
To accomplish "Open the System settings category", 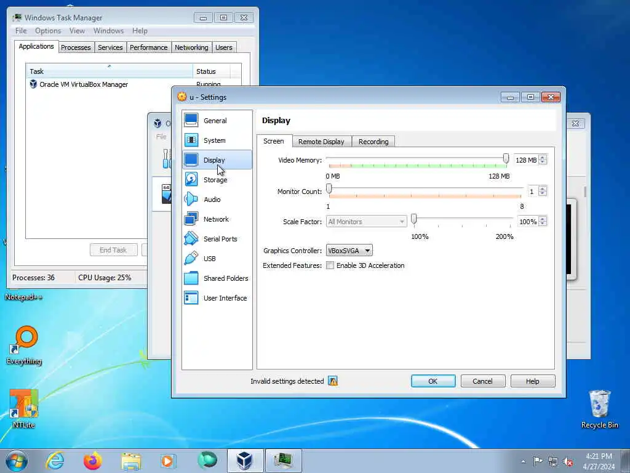I will pyautogui.click(x=217, y=140).
